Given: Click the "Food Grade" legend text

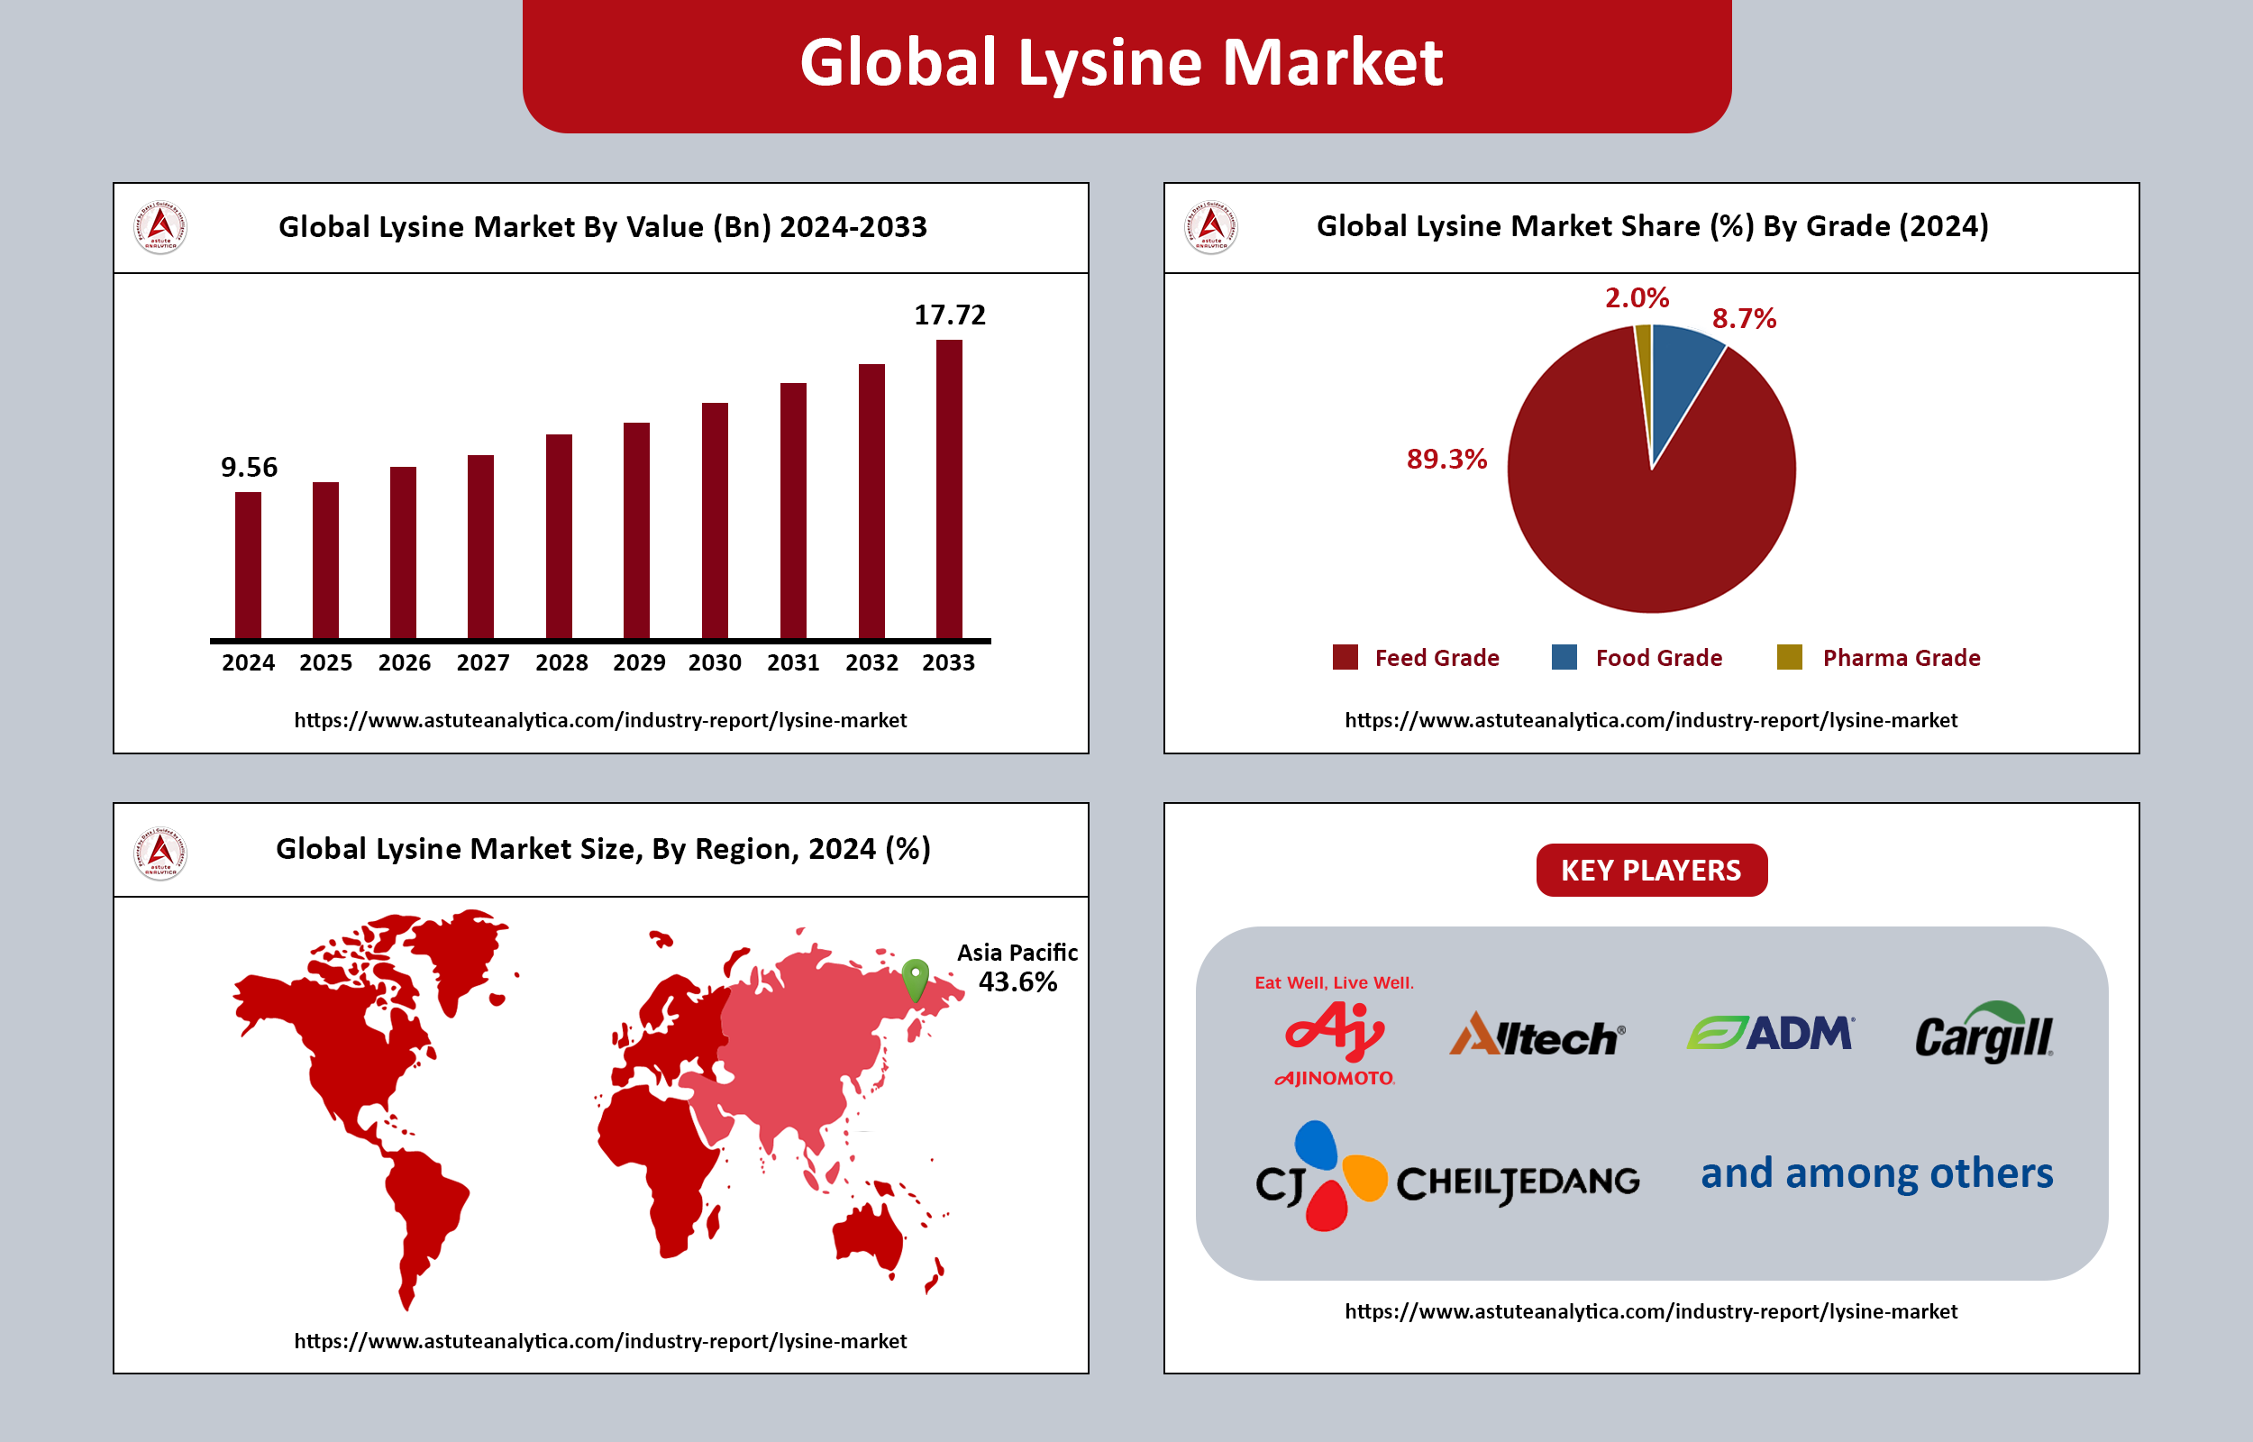Looking at the screenshot, I should tap(1658, 658).
